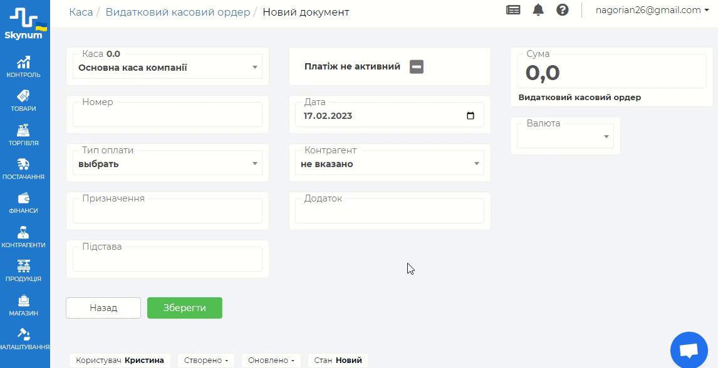718x368 pixels.
Task: Toggle the Платіж не активний checkbox
Action: [x=417, y=66]
